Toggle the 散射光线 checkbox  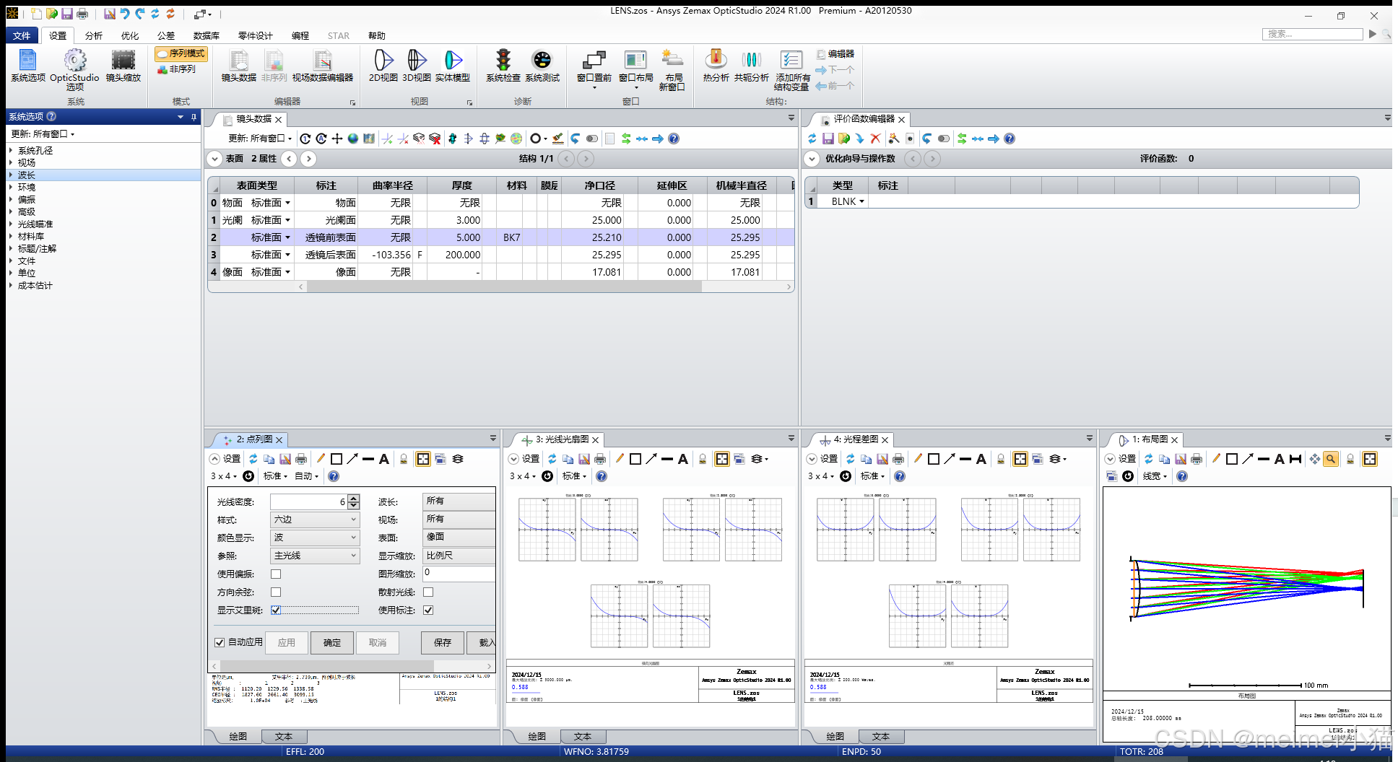pyautogui.click(x=428, y=592)
